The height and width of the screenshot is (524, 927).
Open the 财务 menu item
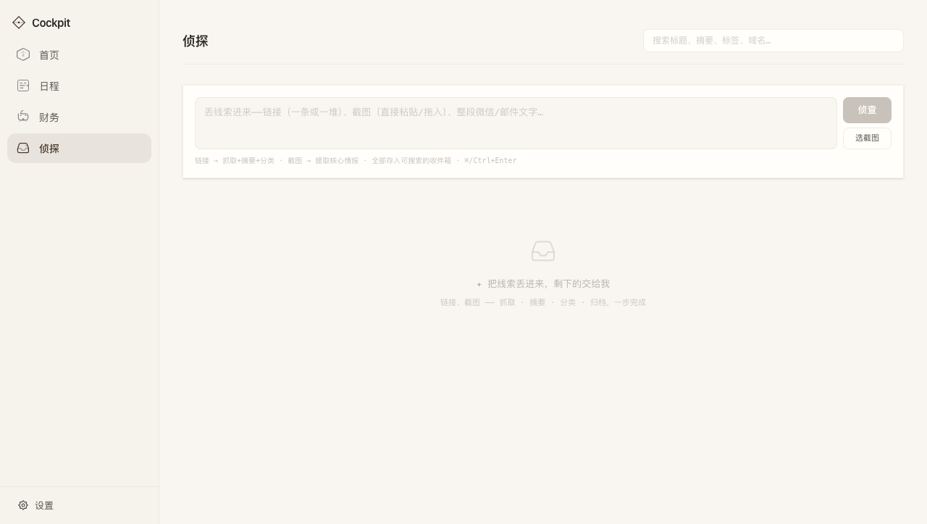[x=79, y=117]
